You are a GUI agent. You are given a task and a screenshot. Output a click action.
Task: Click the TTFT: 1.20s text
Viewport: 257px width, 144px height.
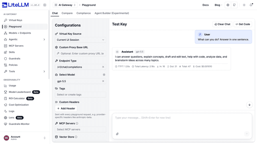click(x=122, y=66)
